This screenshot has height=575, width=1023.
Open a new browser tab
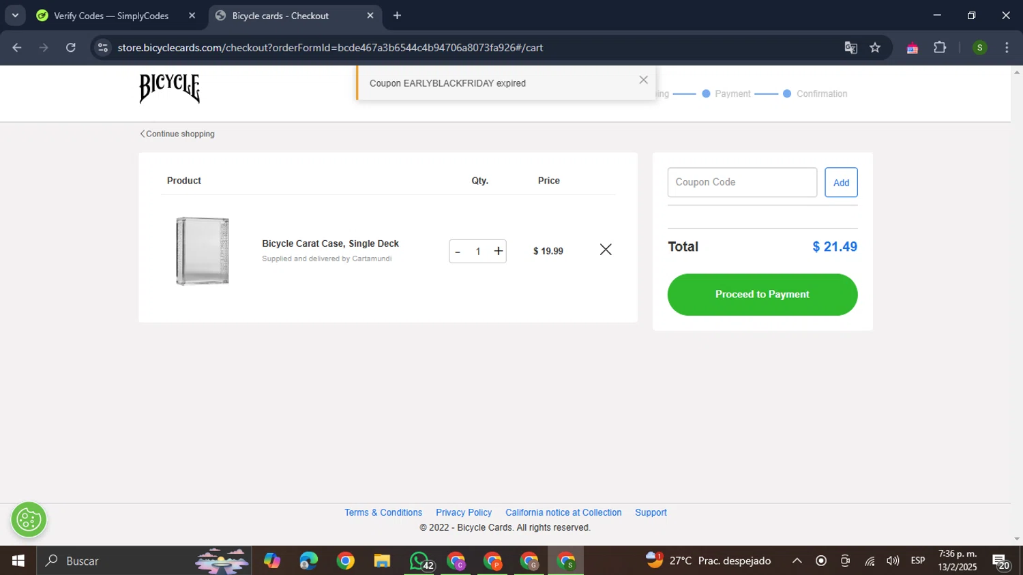(397, 16)
